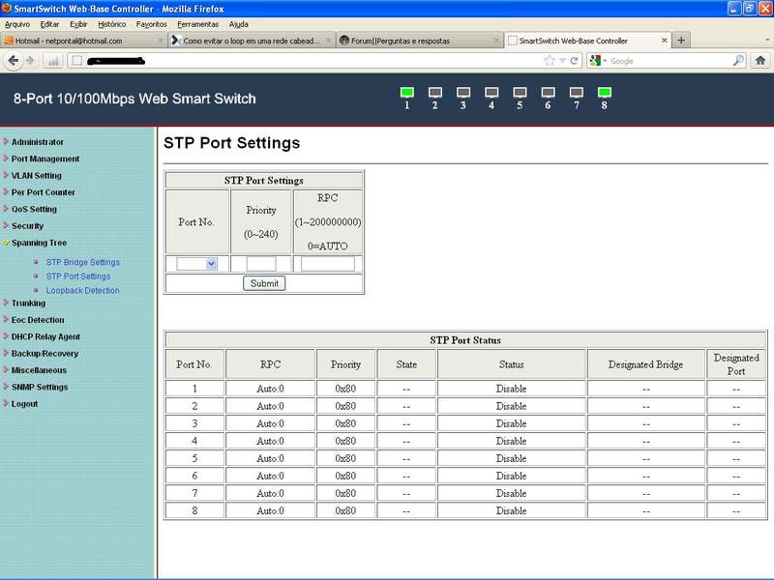Open STP Bridge Settings link
The image size is (774, 580).
[x=83, y=262]
